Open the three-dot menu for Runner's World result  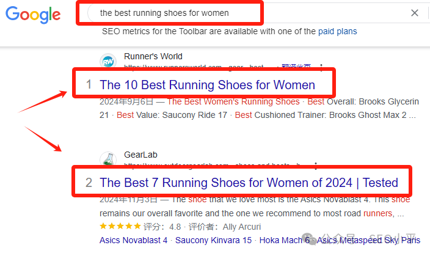point(321,67)
